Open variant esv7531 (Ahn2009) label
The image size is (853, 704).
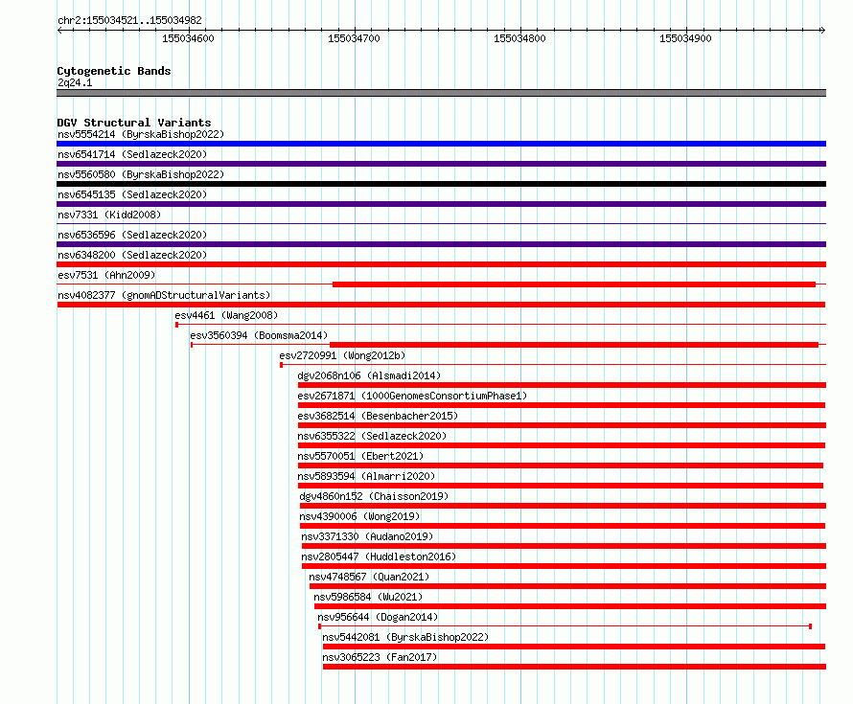click(106, 275)
